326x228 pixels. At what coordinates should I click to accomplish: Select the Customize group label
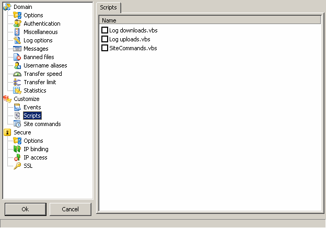coord(27,99)
